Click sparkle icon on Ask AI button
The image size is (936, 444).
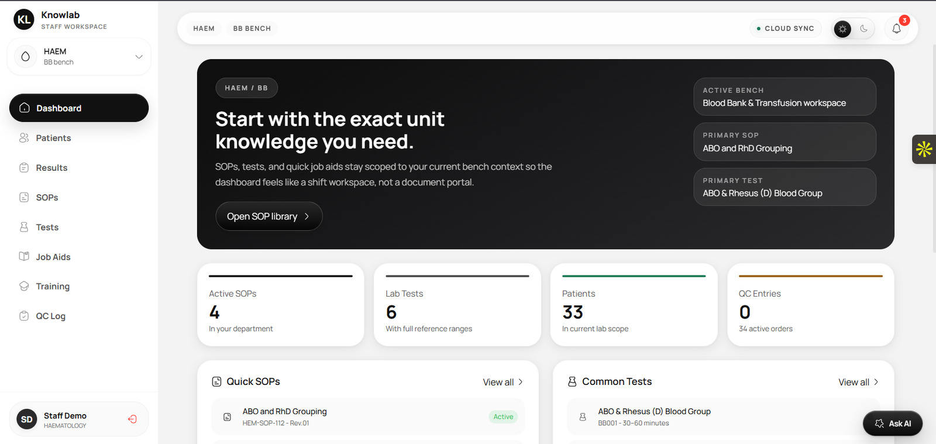coord(879,424)
